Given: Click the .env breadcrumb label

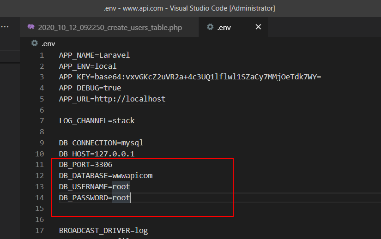Looking at the screenshot, I should [48, 44].
